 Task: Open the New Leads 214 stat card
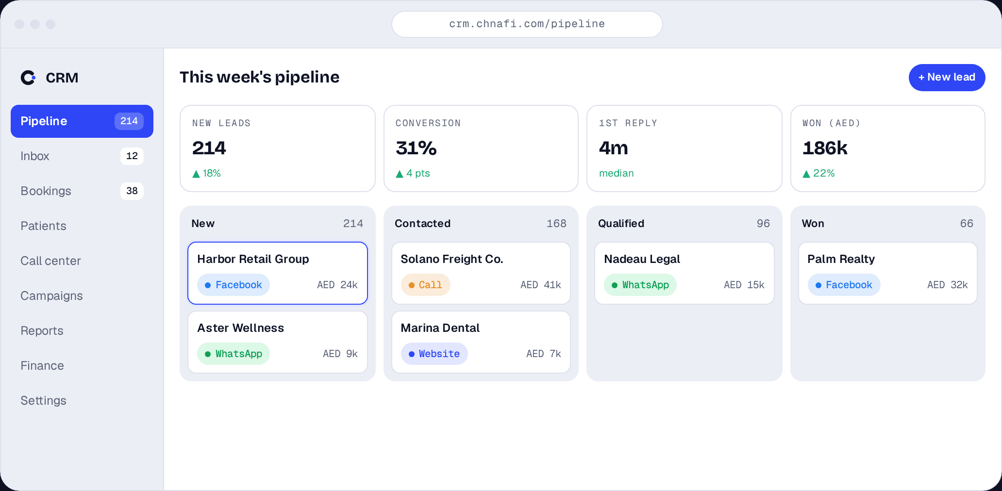click(278, 148)
